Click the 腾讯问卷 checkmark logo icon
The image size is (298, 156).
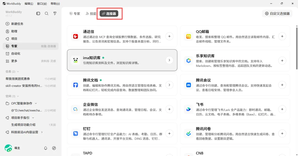point(188,133)
